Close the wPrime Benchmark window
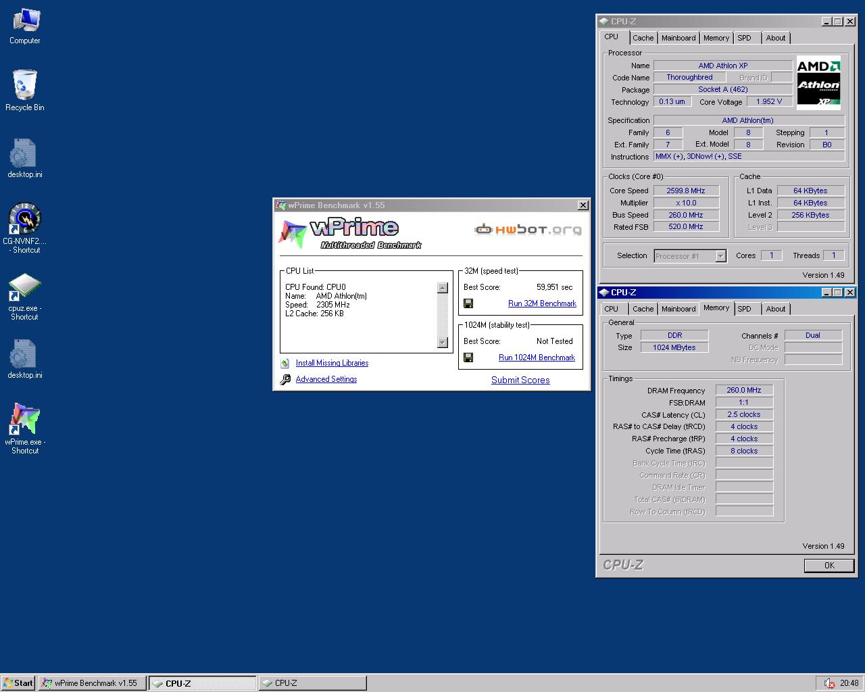 coord(583,205)
